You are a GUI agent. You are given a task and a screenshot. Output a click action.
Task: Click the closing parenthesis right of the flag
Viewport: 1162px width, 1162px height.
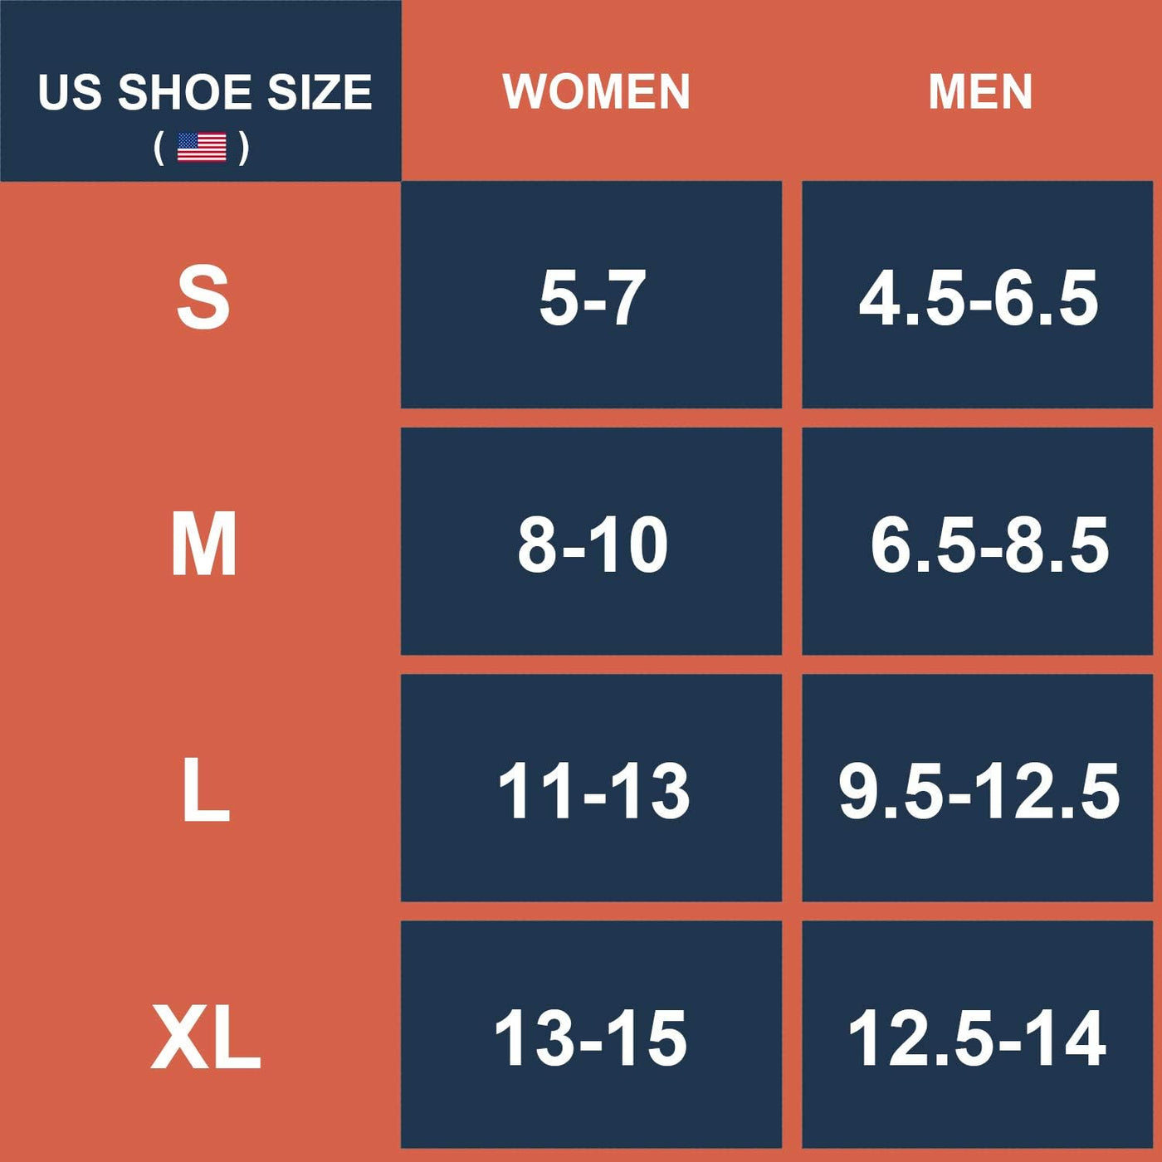click(x=244, y=148)
